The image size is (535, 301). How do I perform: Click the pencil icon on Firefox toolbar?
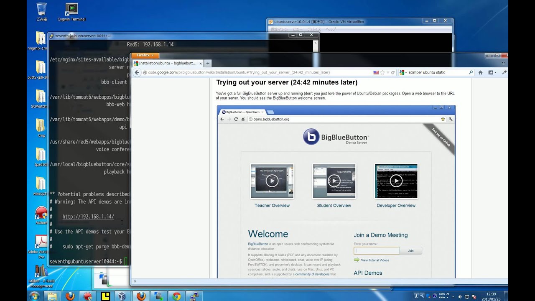click(x=504, y=72)
